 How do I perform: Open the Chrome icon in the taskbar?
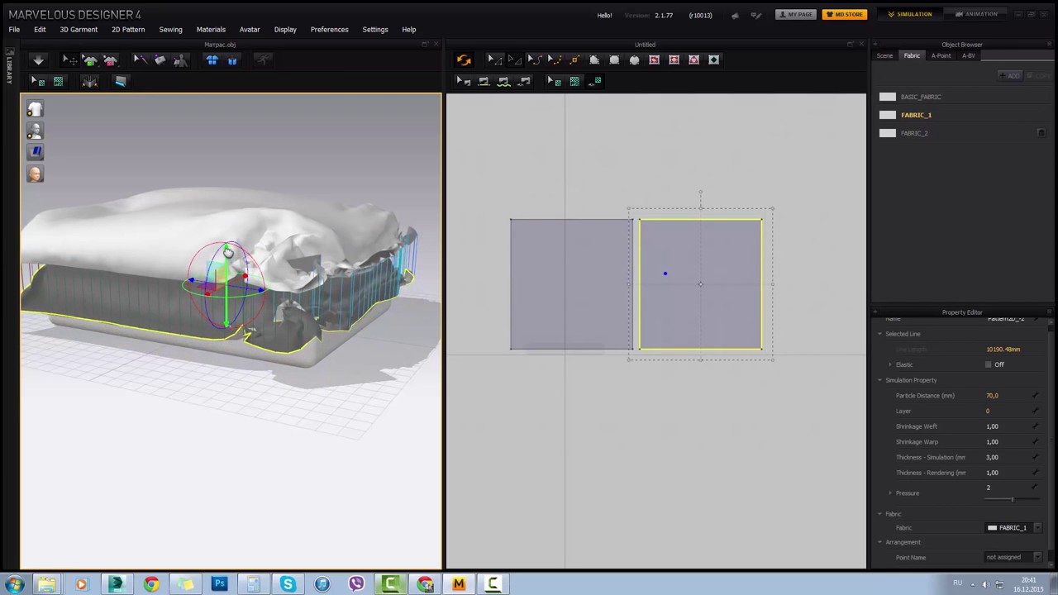[150, 584]
